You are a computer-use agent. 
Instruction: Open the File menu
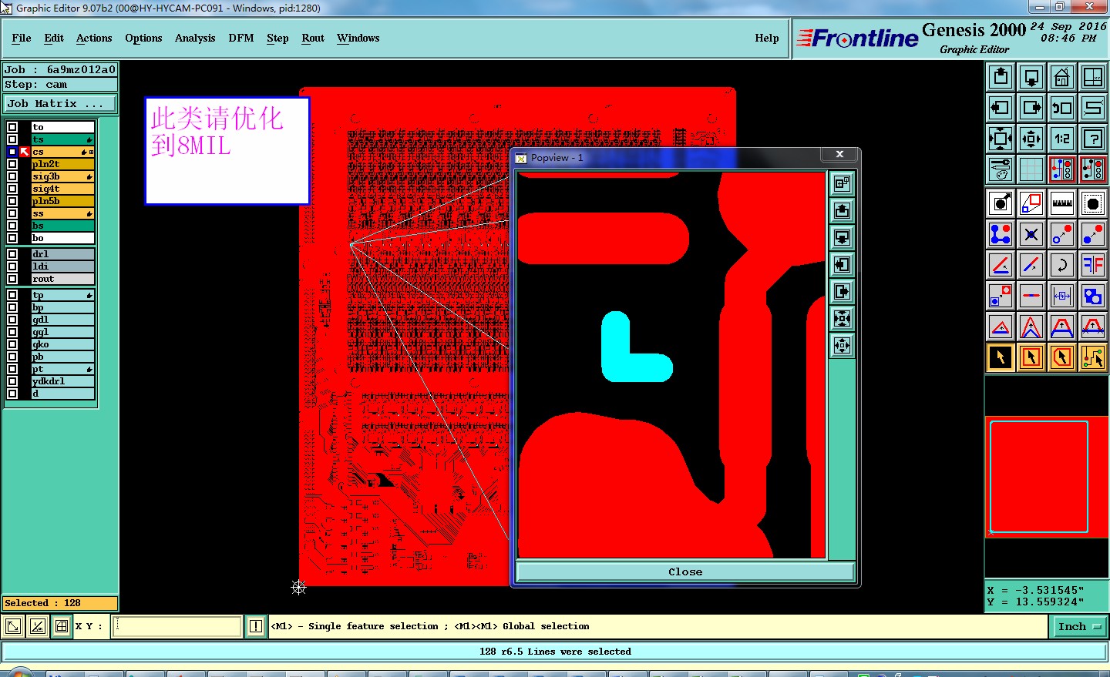[x=22, y=38]
